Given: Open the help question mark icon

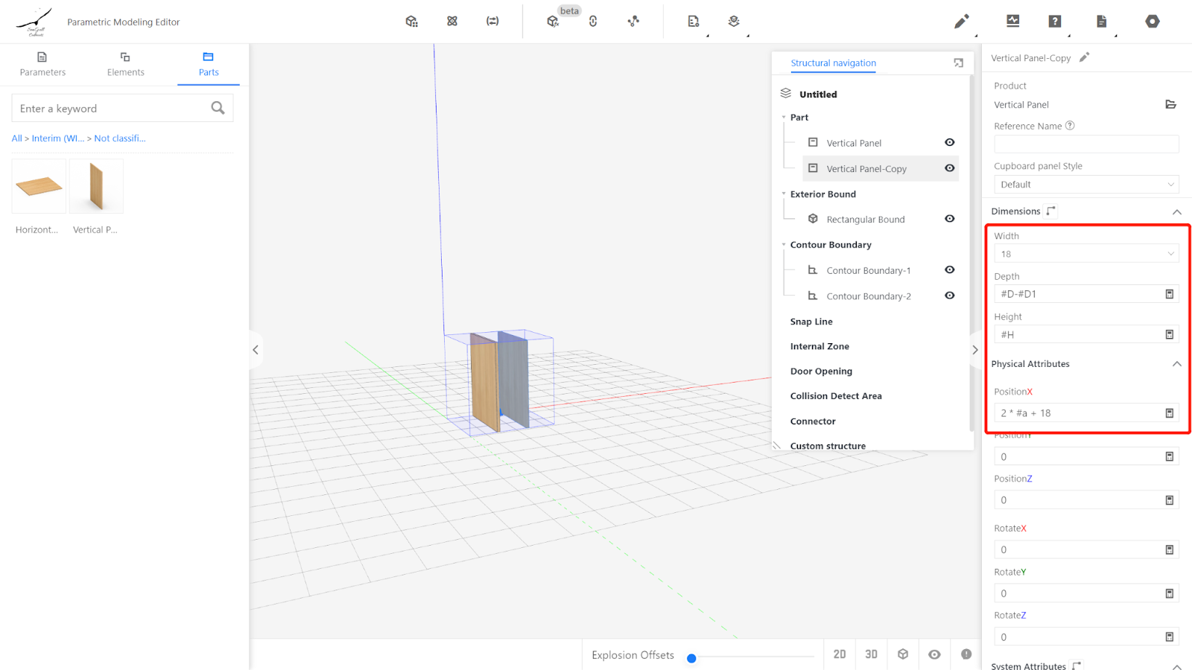Looking at the screenshot, I should coord(1054,22).
